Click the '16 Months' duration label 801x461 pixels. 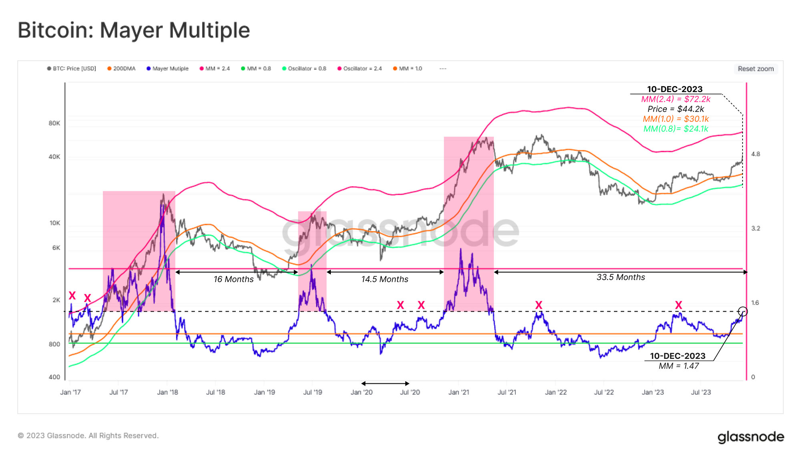tap(233, 279)
